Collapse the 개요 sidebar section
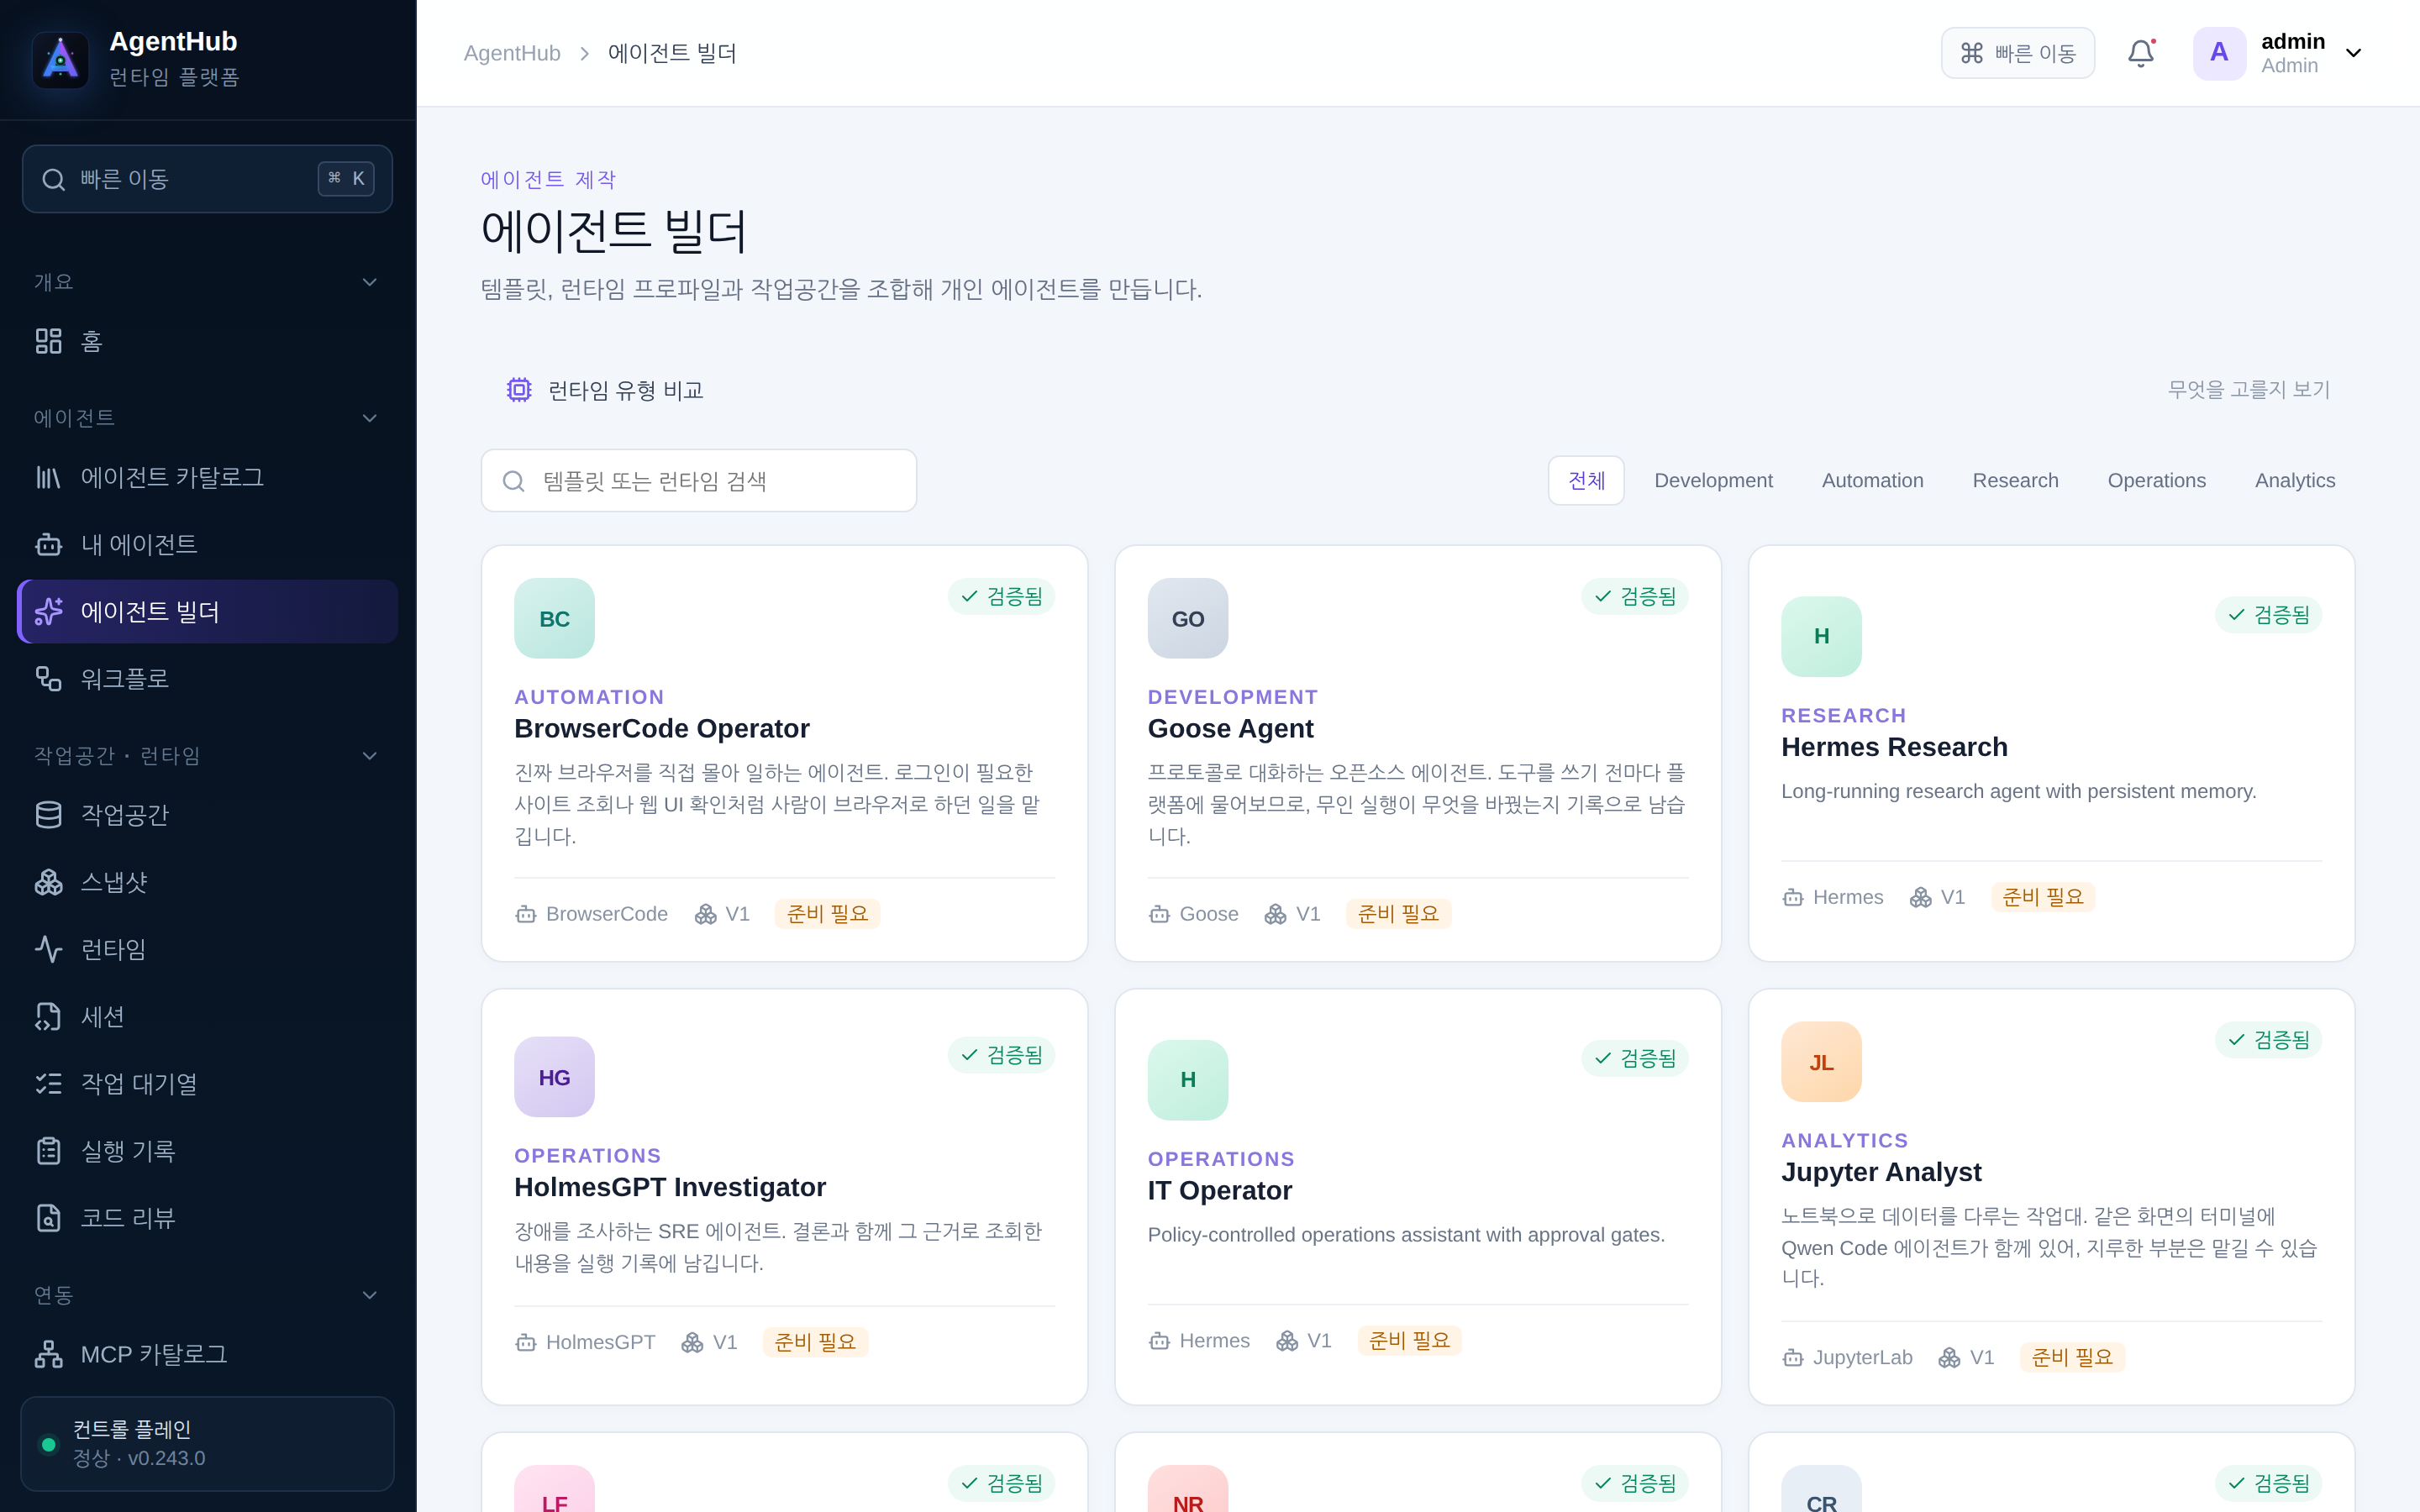The height and width of the screenshot is (1512, 2420). 370,282
